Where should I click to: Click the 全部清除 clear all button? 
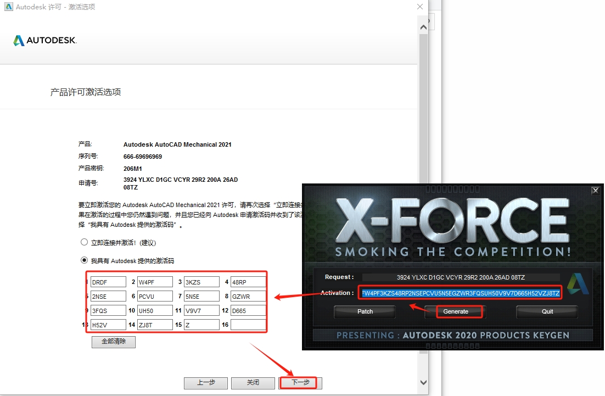114,342
